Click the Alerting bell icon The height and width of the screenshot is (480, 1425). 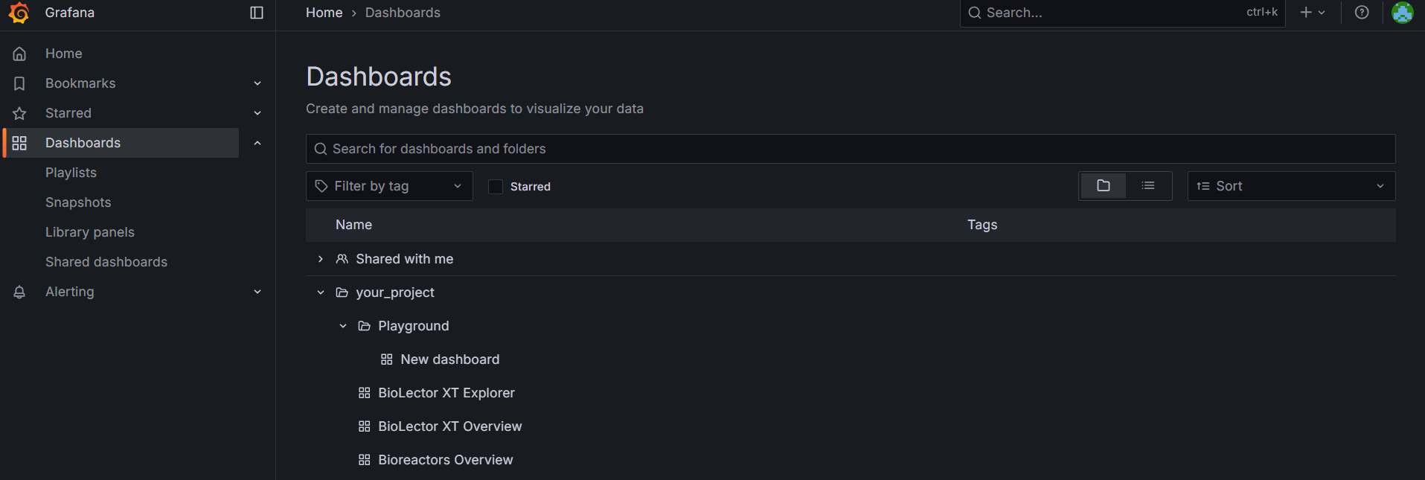tap(20, 292)
